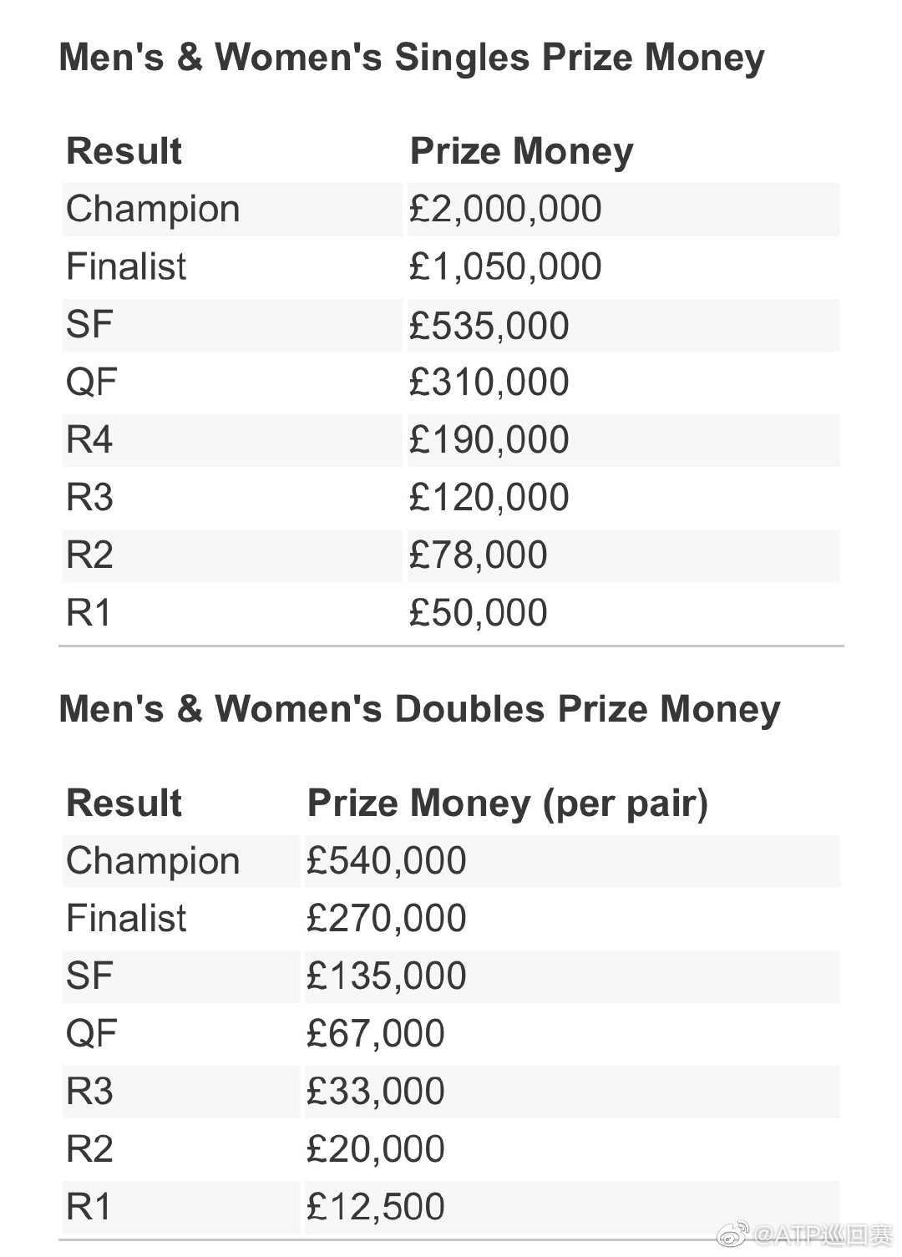Click the Weibo logo watermark icon
The width and height of the screenshot is (902, 1257).
(x=732, y=1234)
